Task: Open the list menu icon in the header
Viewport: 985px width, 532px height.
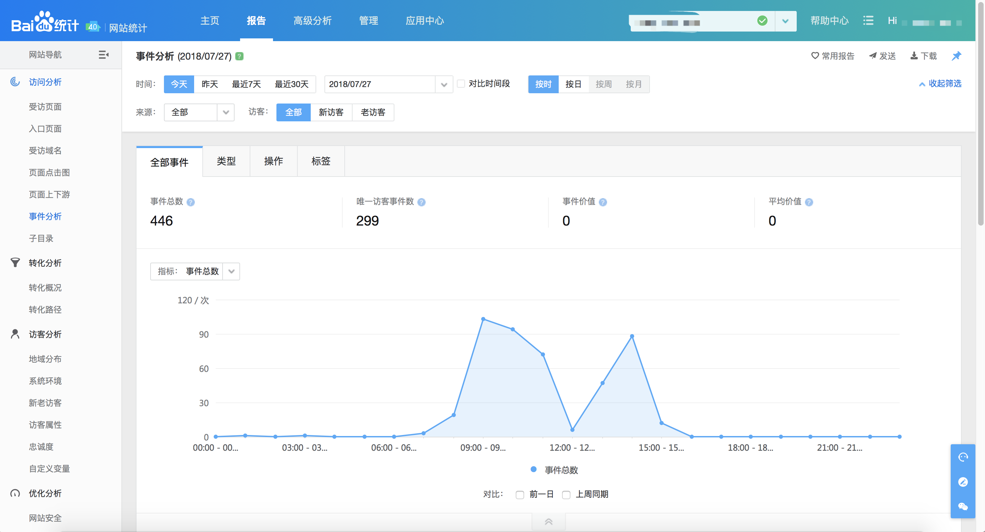Action: coord(868,21)
